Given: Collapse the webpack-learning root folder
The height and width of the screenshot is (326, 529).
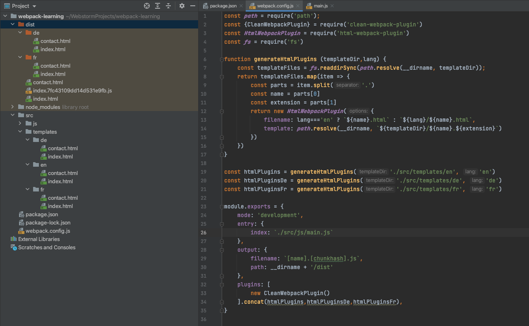Looking at the screenshot, I should [x=5, y=17].
